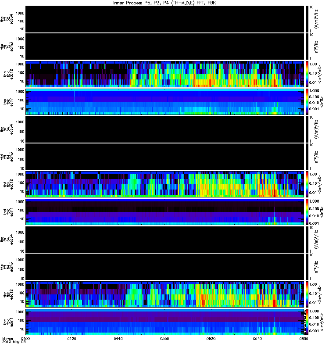This screenshot has width=329, height=351.
Task: Open the tha fff 32 edc34 black spectrogram panel
Action: point(164,19)
